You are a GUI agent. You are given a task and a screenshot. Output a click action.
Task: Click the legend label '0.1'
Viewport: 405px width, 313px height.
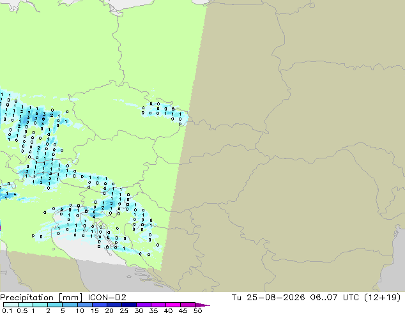point(7,310)
